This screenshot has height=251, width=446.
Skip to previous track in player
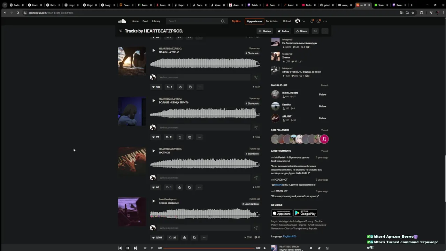point(120,248)
